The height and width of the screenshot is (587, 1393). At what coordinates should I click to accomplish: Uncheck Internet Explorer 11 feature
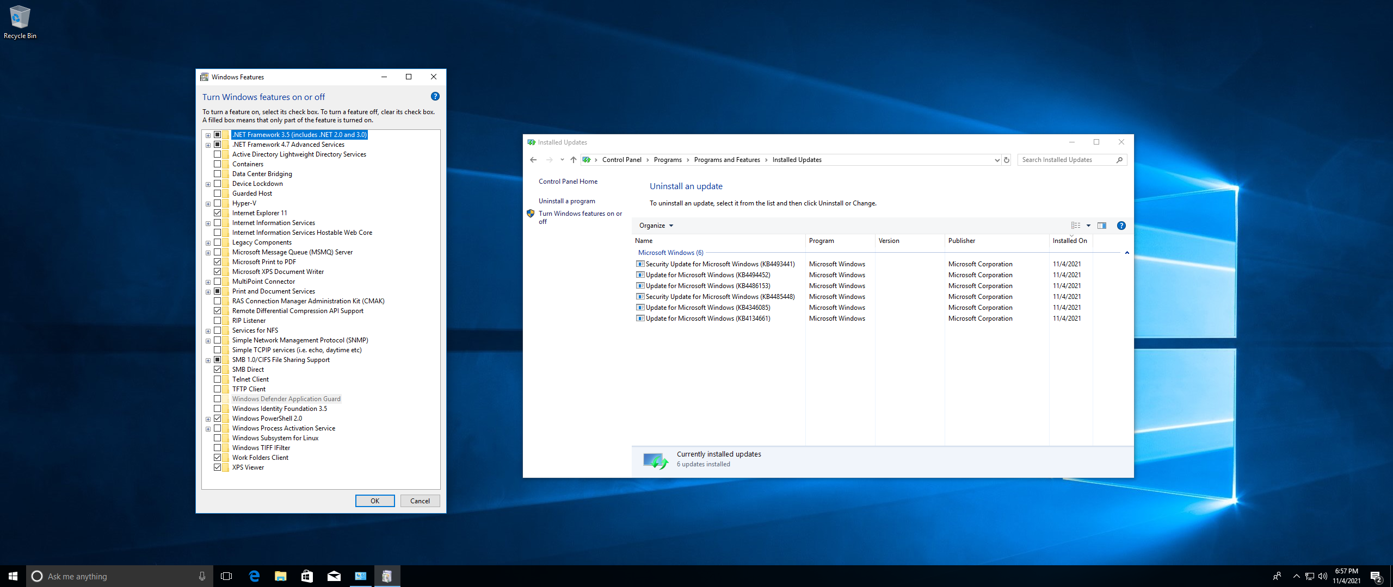[x=218, y=213]
